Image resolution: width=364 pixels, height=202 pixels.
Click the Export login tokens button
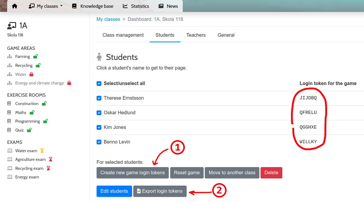(x=160, y=191)
